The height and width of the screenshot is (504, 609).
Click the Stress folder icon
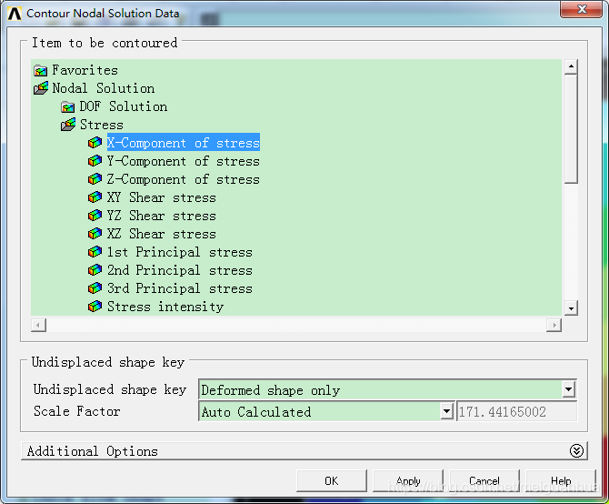[68, 125]
